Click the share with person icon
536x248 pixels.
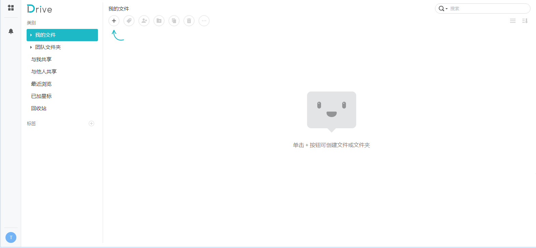coord(144,21)
